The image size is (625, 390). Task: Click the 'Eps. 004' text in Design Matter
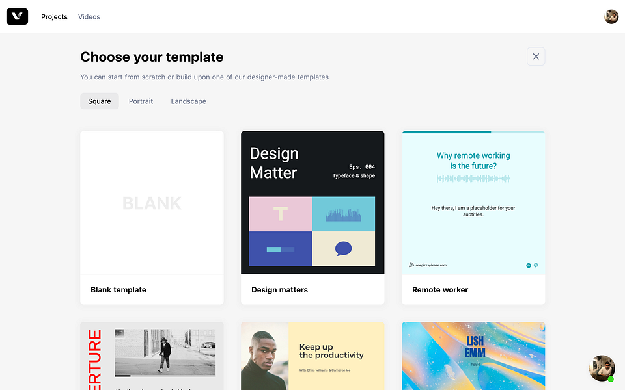[362, 167]
